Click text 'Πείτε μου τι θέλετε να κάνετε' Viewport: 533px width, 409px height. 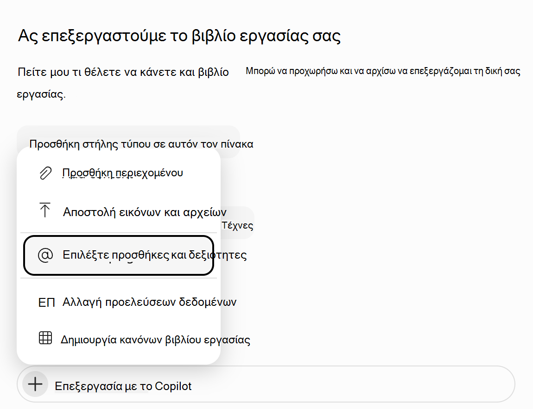(x=96, y=72)
